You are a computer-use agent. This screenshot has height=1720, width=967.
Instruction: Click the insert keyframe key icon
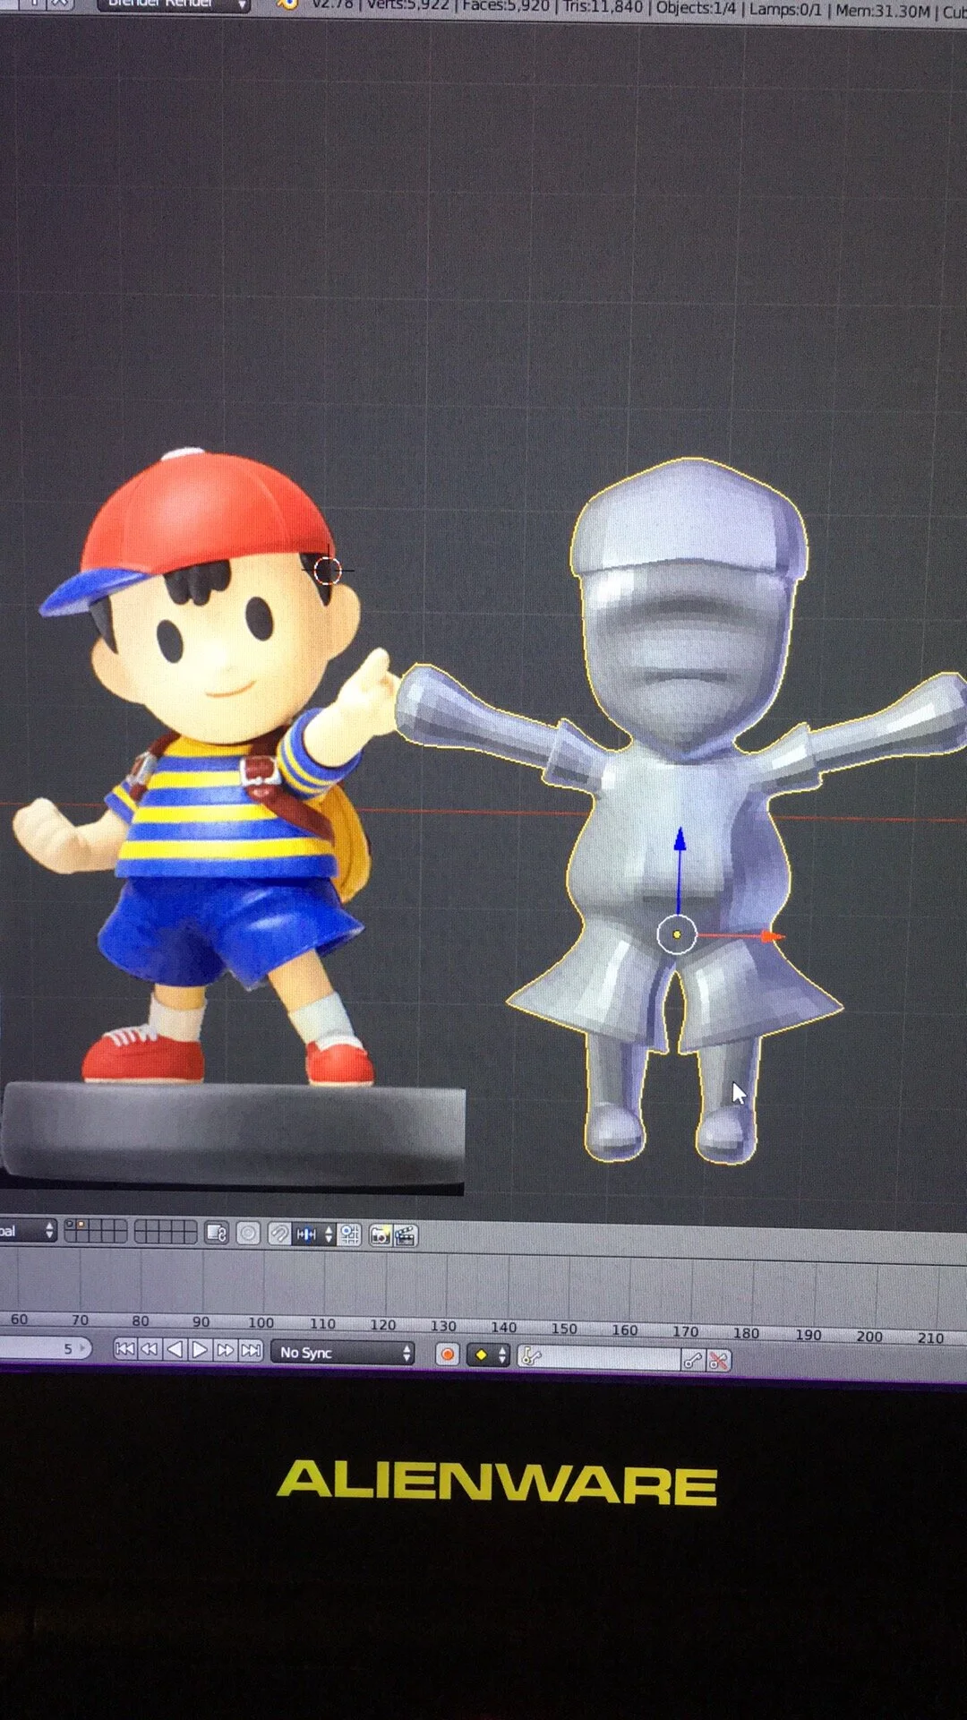tap(692, 1361)
